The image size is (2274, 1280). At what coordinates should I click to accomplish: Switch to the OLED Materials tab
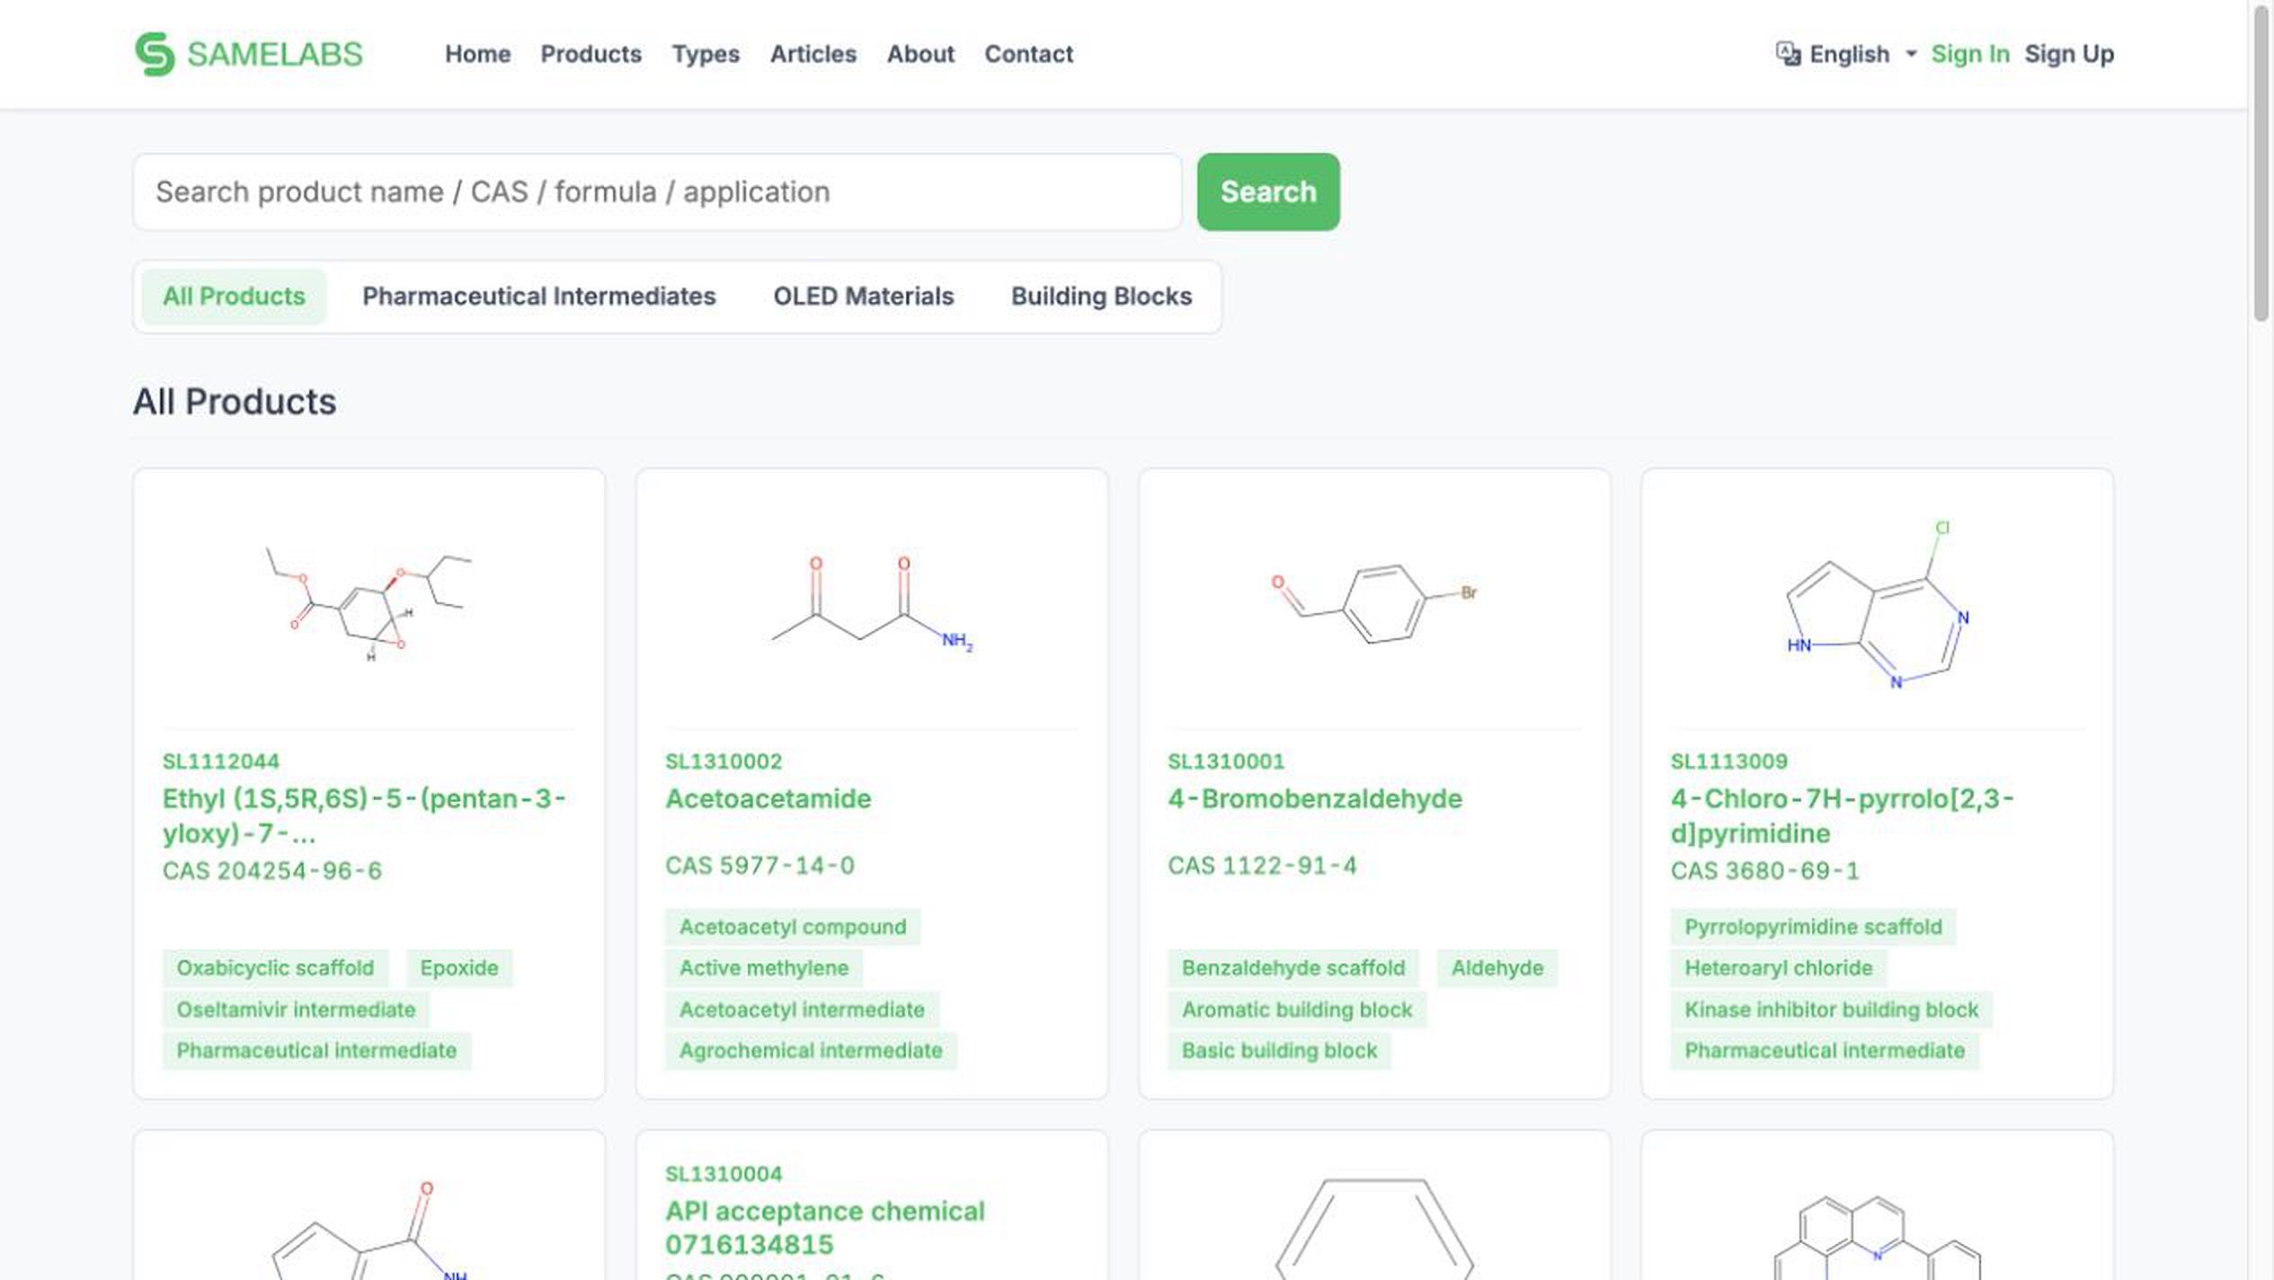[863, 297]
